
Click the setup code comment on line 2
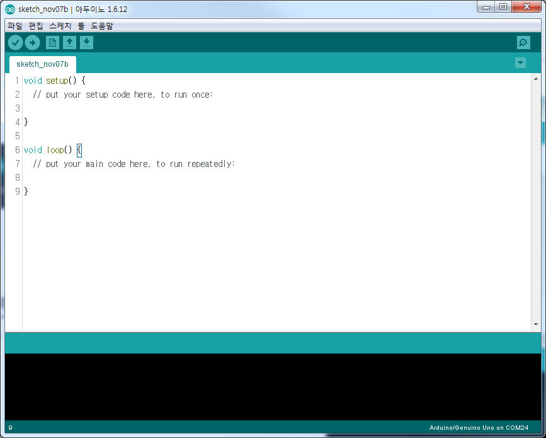pos(123,95)
